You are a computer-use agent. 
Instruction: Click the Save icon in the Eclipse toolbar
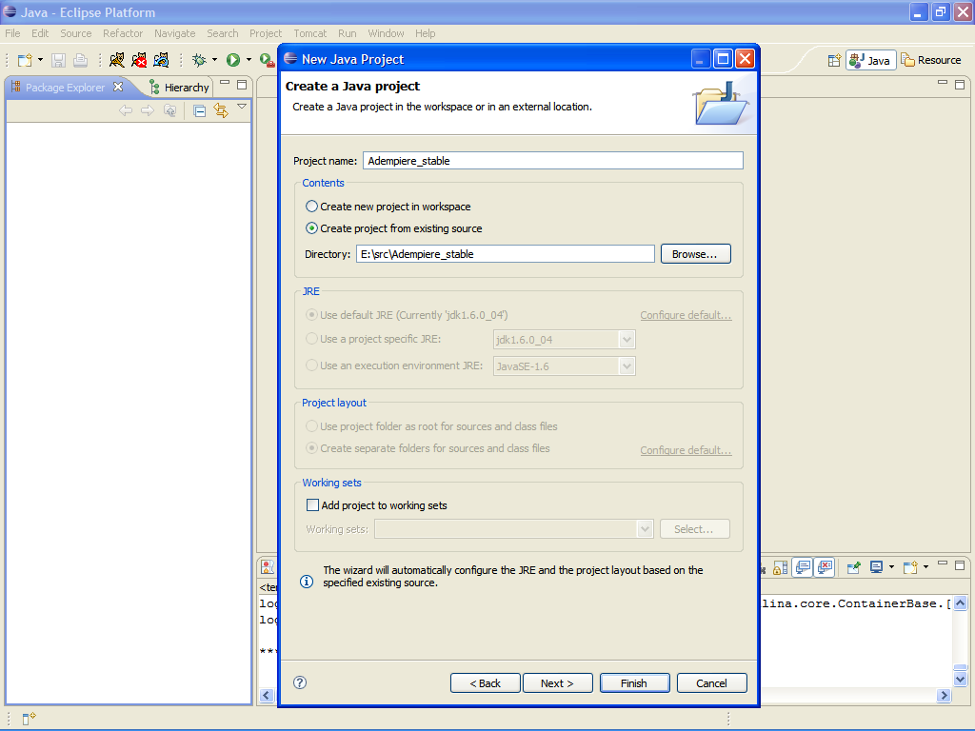tap(58, 60)
